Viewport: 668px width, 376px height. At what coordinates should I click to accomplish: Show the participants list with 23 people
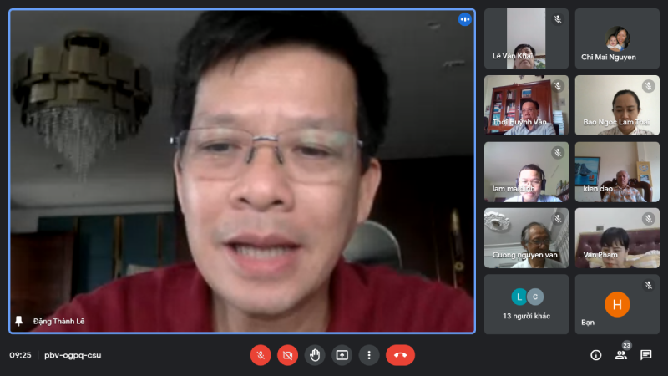621,355
